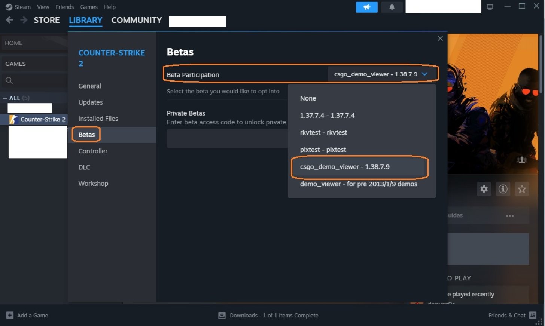Open the Beta Participation dropdown
This screenshot has width=545, height=326.
click(383, 74)
